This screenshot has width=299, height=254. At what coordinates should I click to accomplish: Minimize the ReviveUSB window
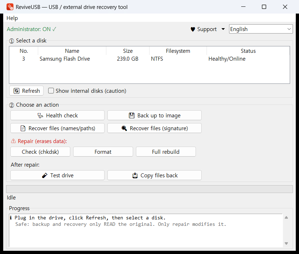point(243,7)
